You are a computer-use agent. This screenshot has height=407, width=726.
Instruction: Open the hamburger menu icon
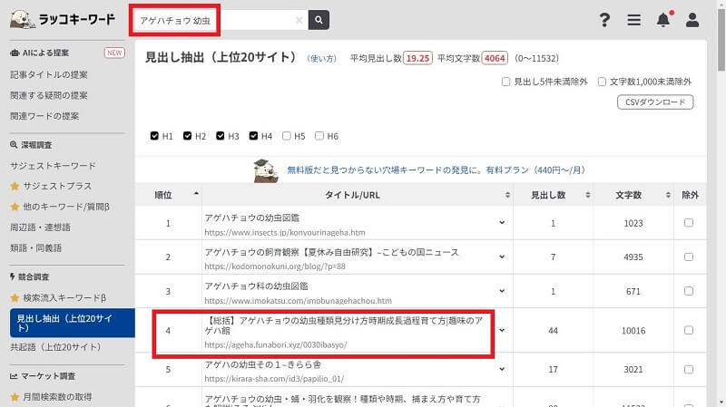633,20
